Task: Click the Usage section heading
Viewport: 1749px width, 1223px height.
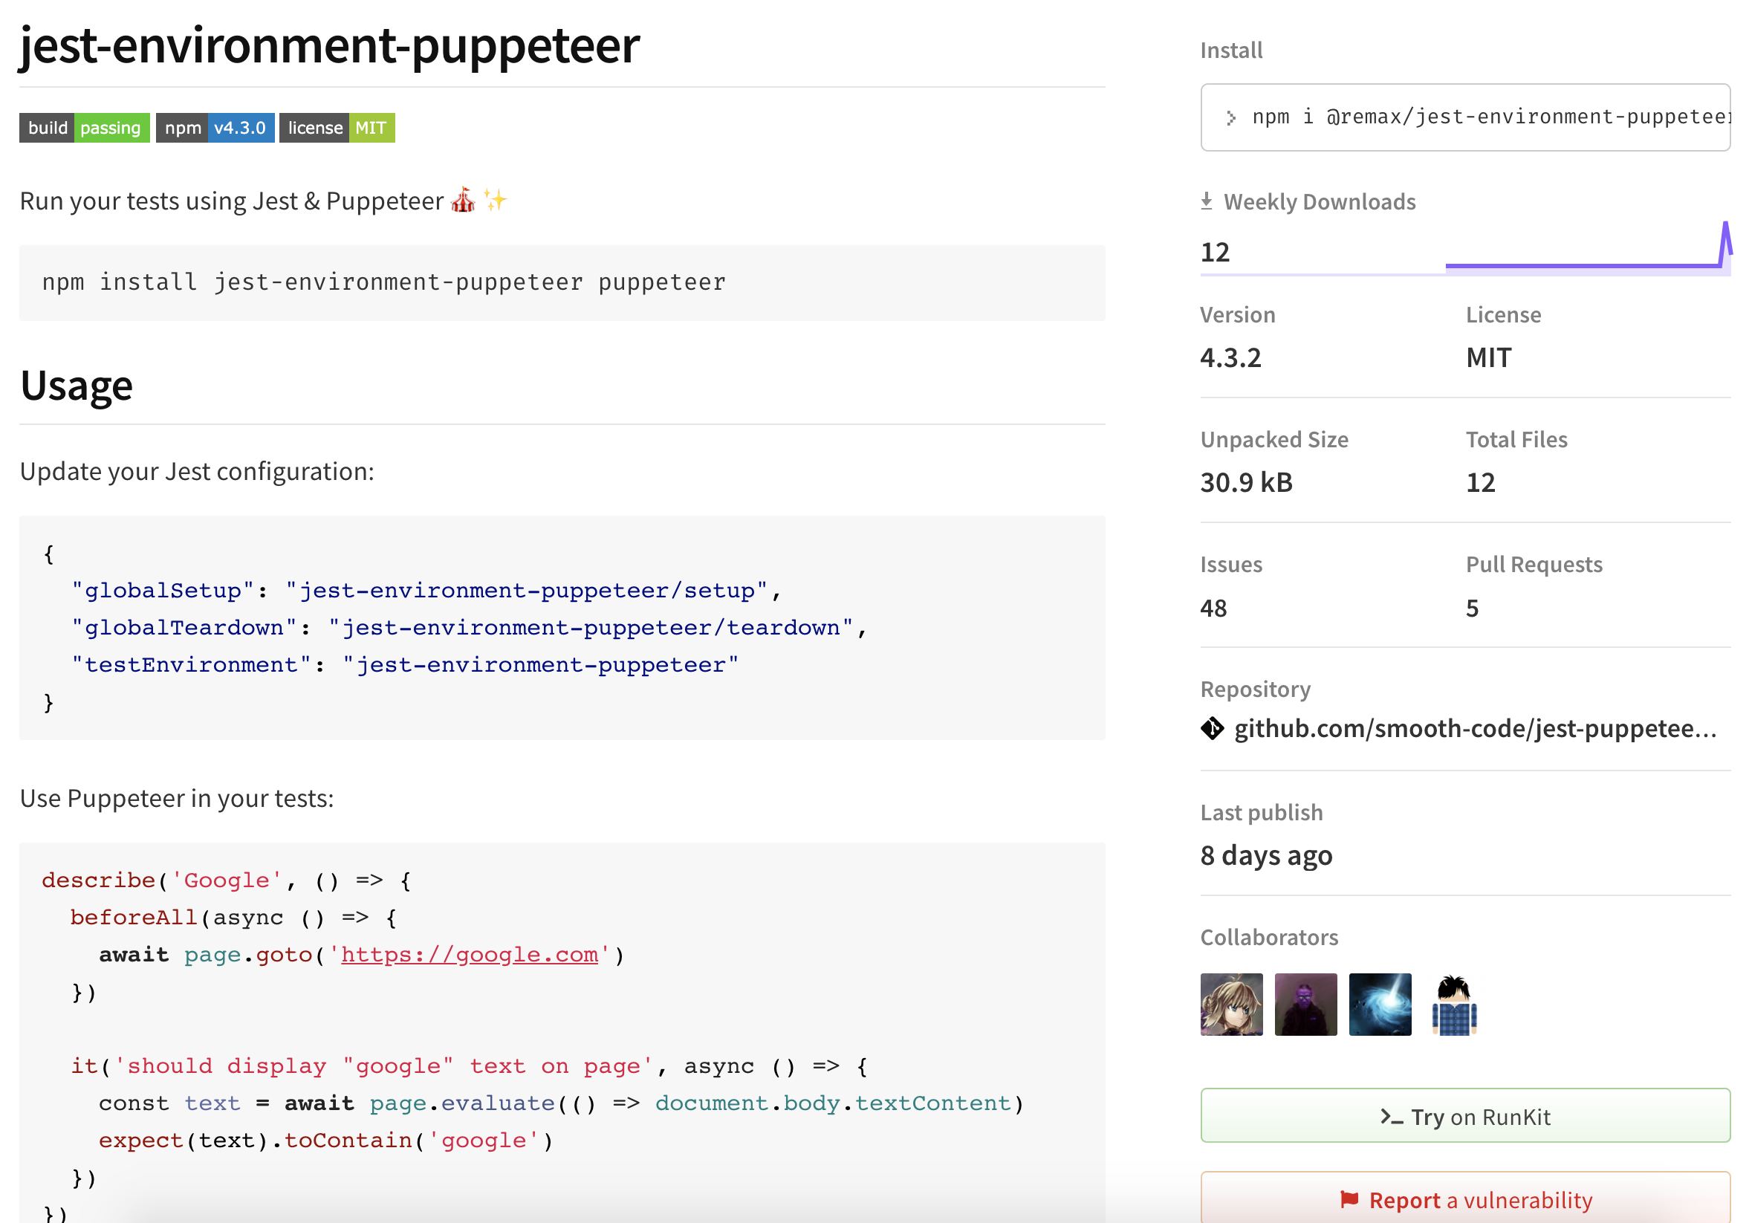Action: 77,386
